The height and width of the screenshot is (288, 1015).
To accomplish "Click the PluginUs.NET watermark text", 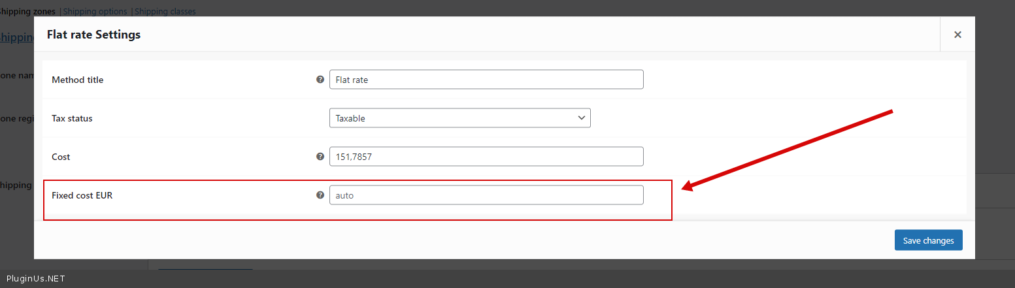I will [35, 278].
